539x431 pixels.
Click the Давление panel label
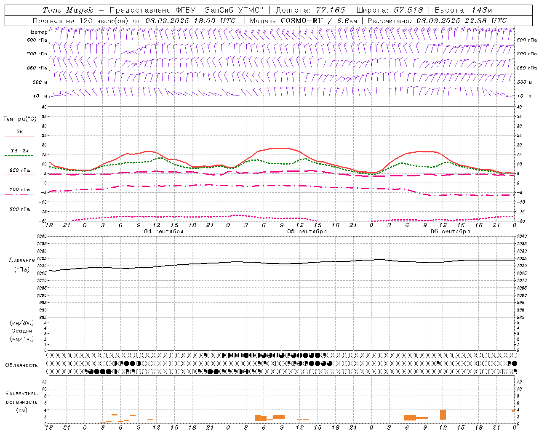click(x=22, y=260)
